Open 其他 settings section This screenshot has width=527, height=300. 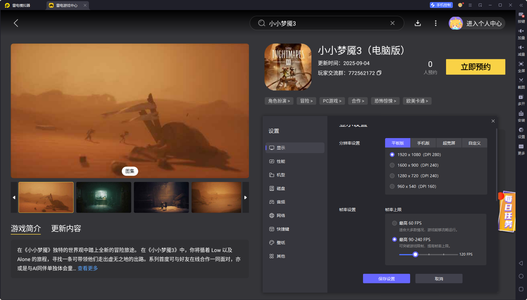pyautogui.click(x=295, y=256)
